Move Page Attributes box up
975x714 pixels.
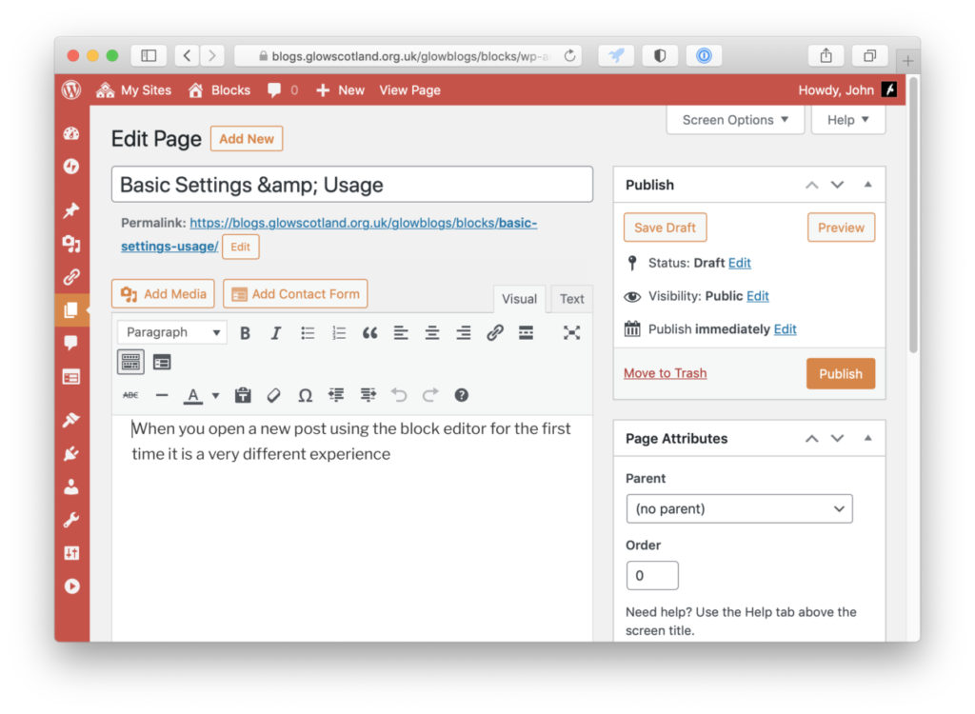click(811, 439)
